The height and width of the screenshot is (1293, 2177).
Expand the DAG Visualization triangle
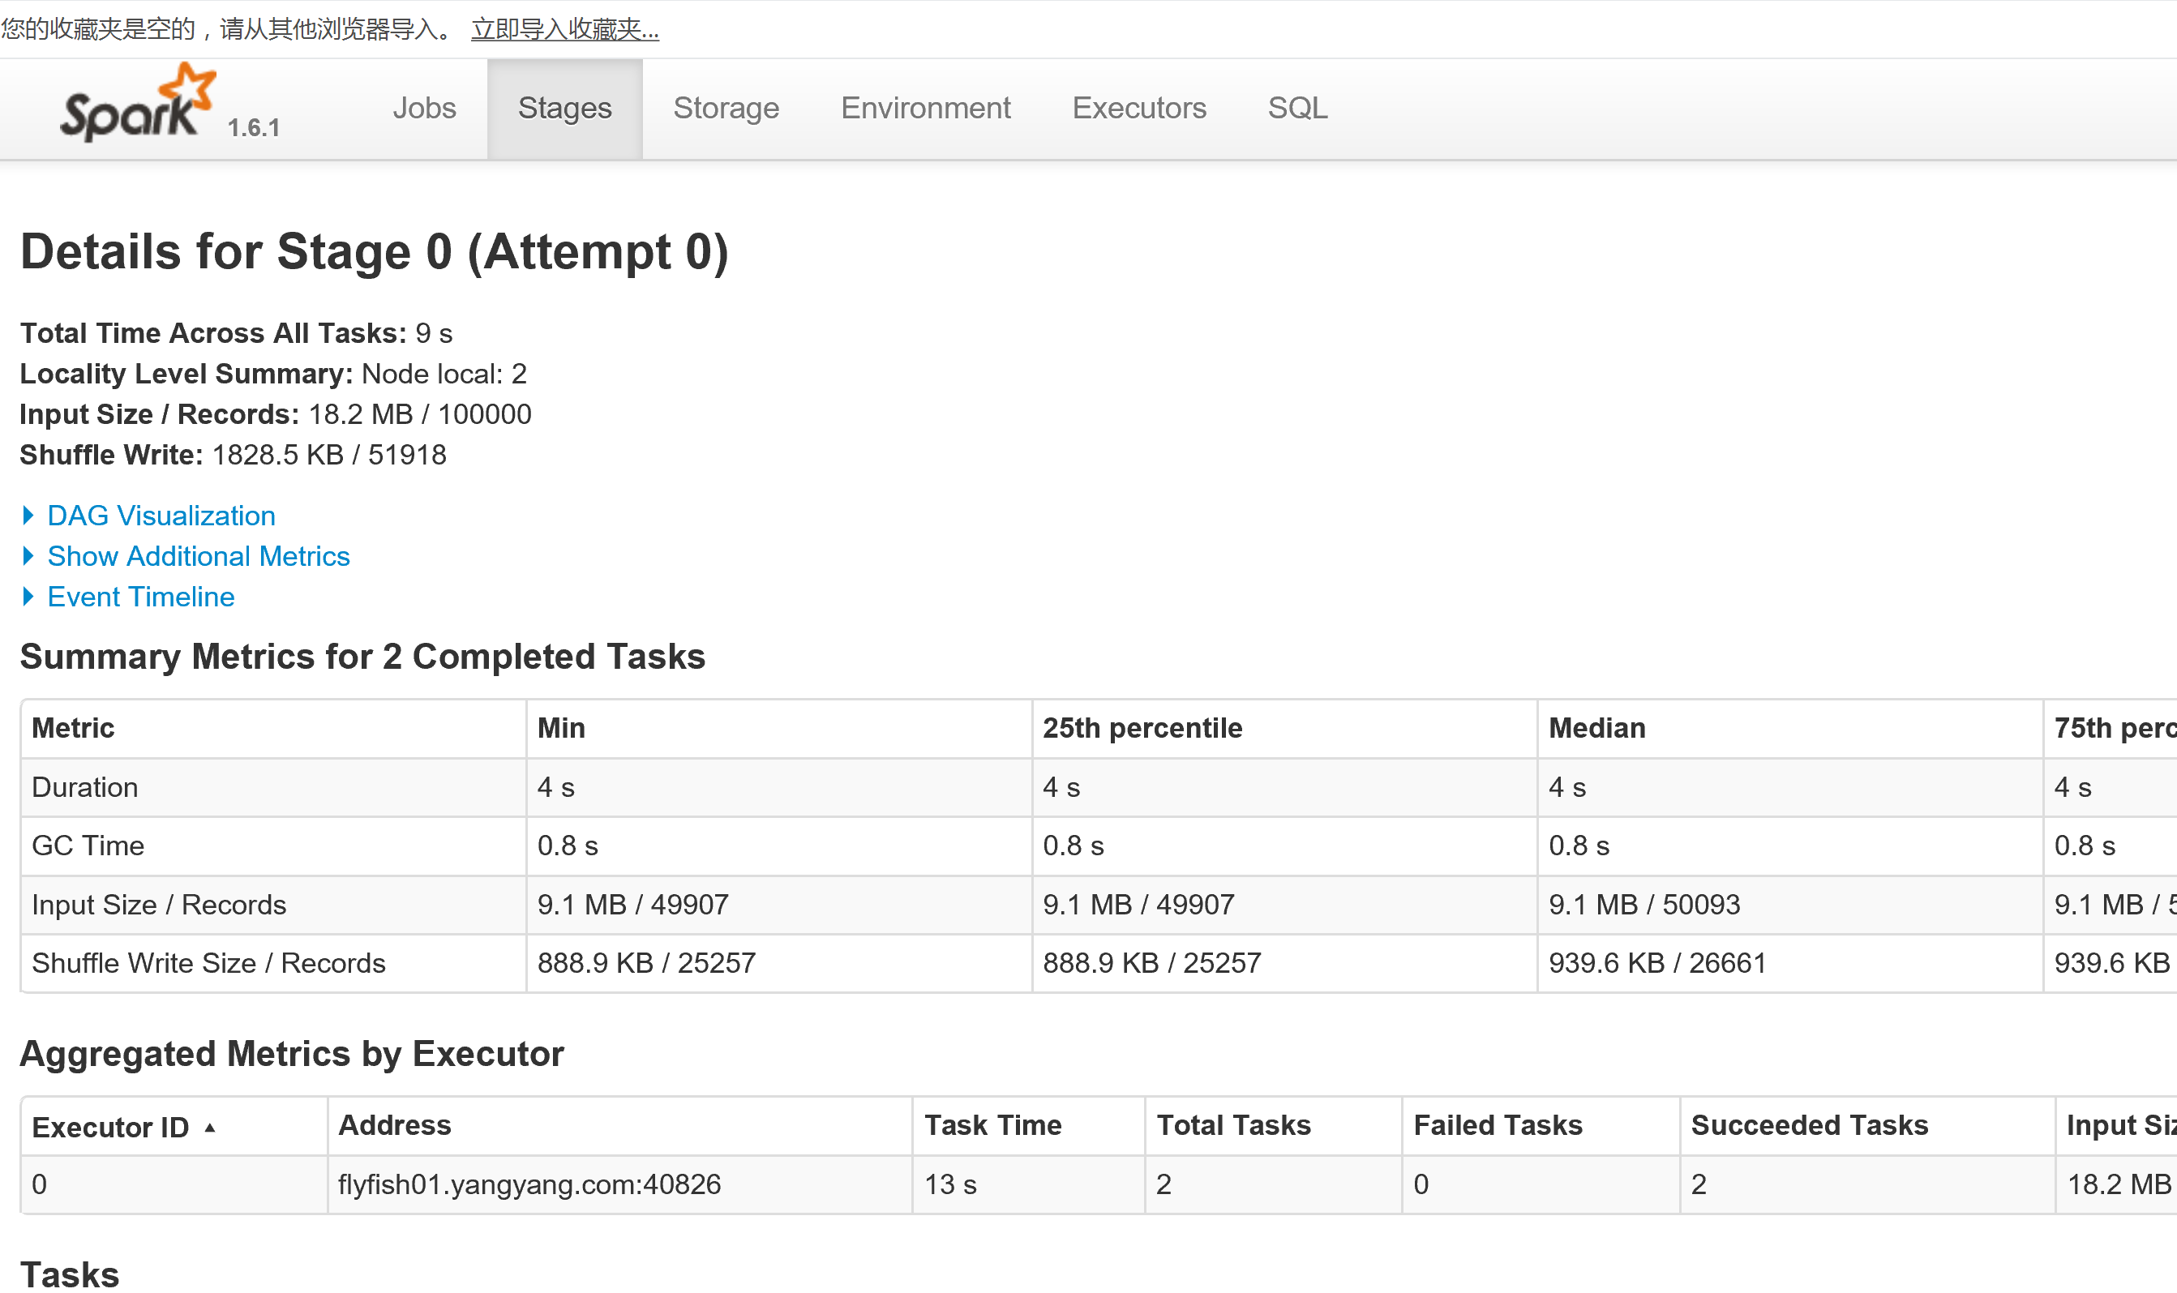pos(28,516)
